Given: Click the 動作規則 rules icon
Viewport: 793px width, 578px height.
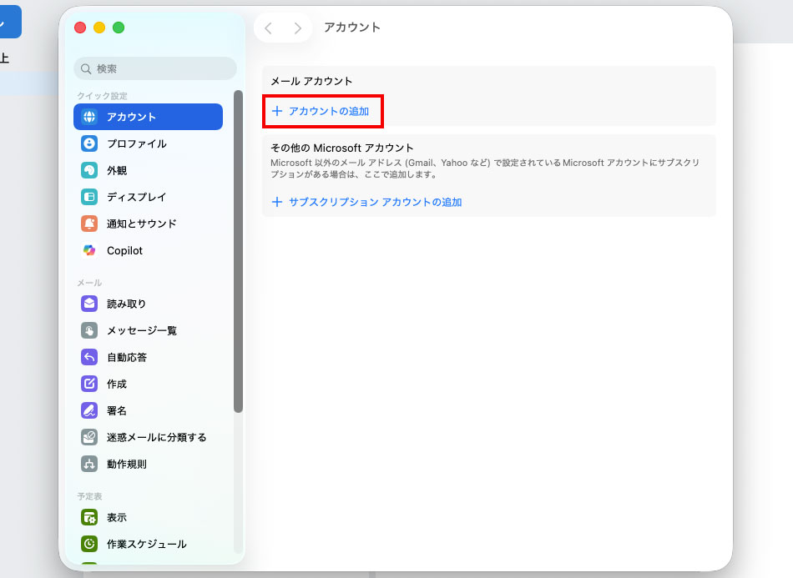Looking at the screenshot, I should point(89,464).
